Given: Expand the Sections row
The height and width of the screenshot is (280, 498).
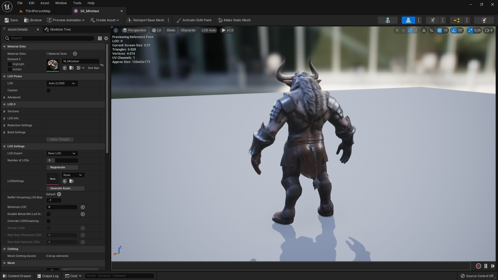Looking at the screenshot, I should (x=4, y=111).
